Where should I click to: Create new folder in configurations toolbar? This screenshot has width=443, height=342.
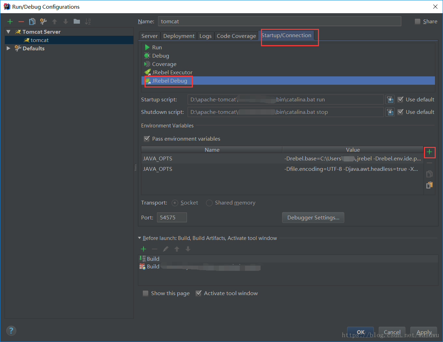(x=77, y=22)
